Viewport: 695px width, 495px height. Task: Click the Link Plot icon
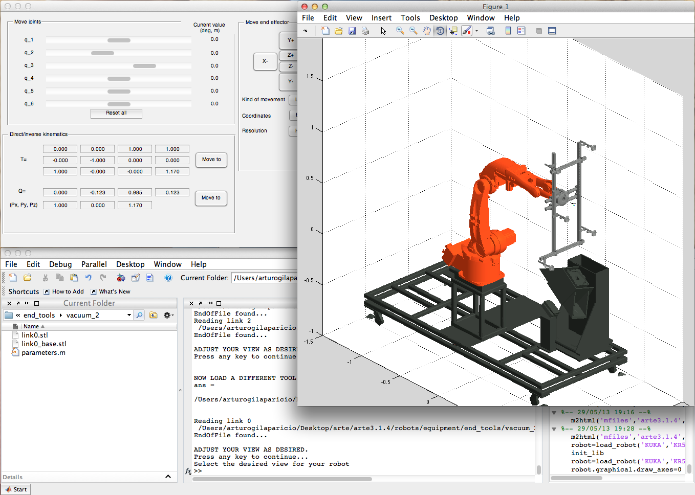(x=490, y=31)
